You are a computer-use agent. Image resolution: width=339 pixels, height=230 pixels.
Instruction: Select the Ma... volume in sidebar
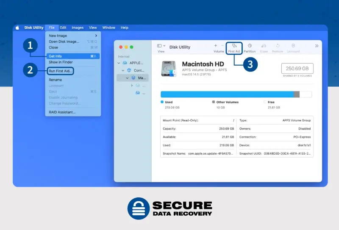point(133,78)
